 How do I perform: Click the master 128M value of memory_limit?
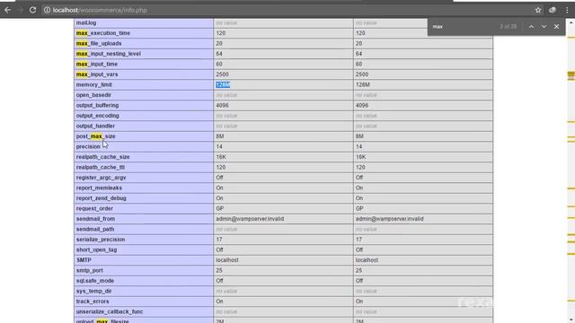click(x=363, y=84)
